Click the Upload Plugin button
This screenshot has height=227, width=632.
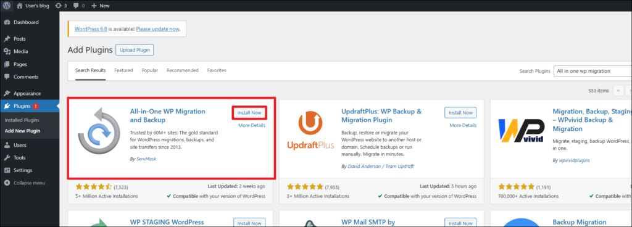click(135, 51)
